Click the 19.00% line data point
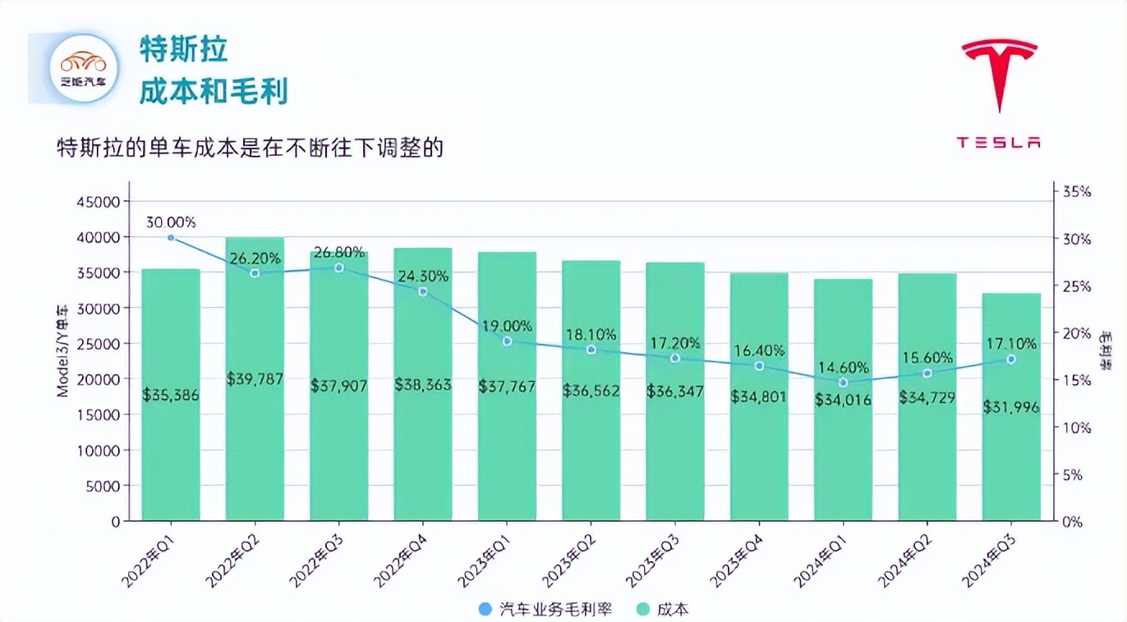 tap(507, 341)
